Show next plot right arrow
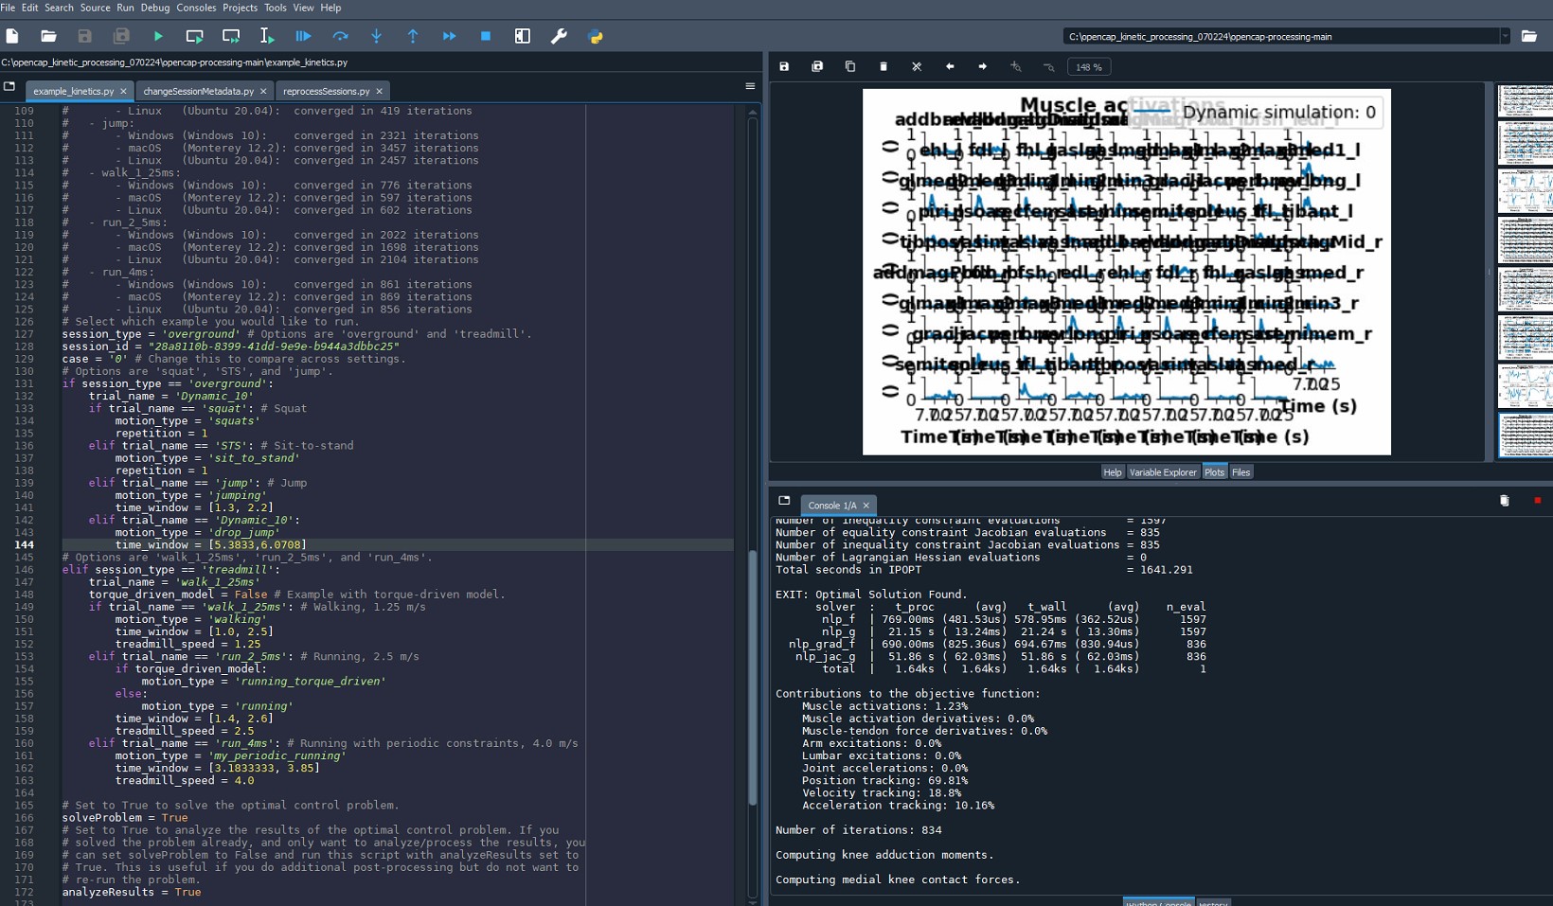The width and height of the screenshot is (1553, 906). 983,66
